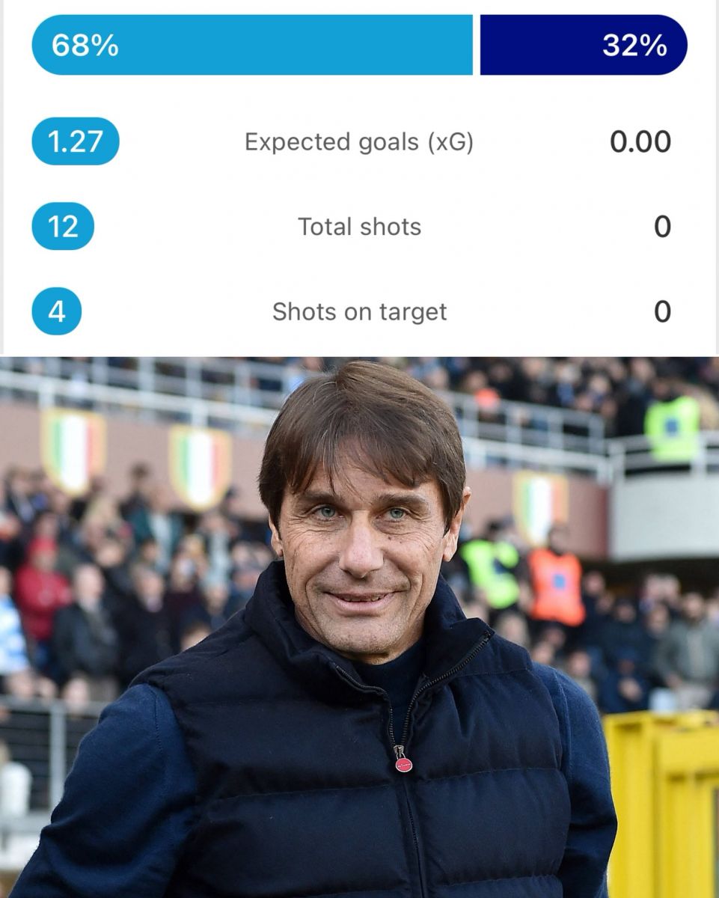Select the 1.27 expected goals badge

point(75,141)
